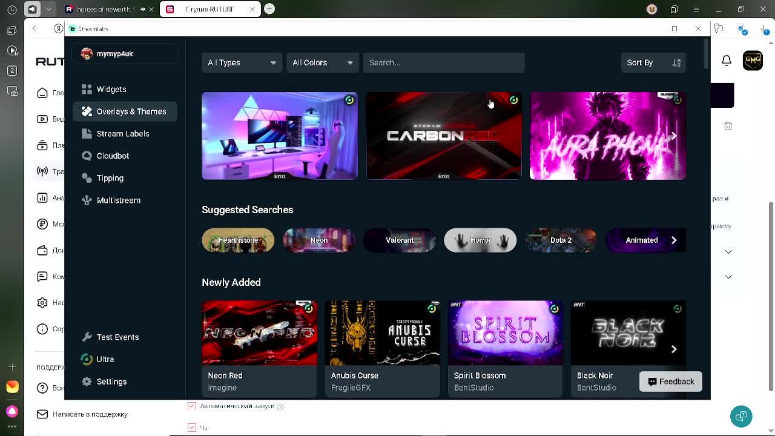Select the Dota 2 suggested search

click(561, 240)
